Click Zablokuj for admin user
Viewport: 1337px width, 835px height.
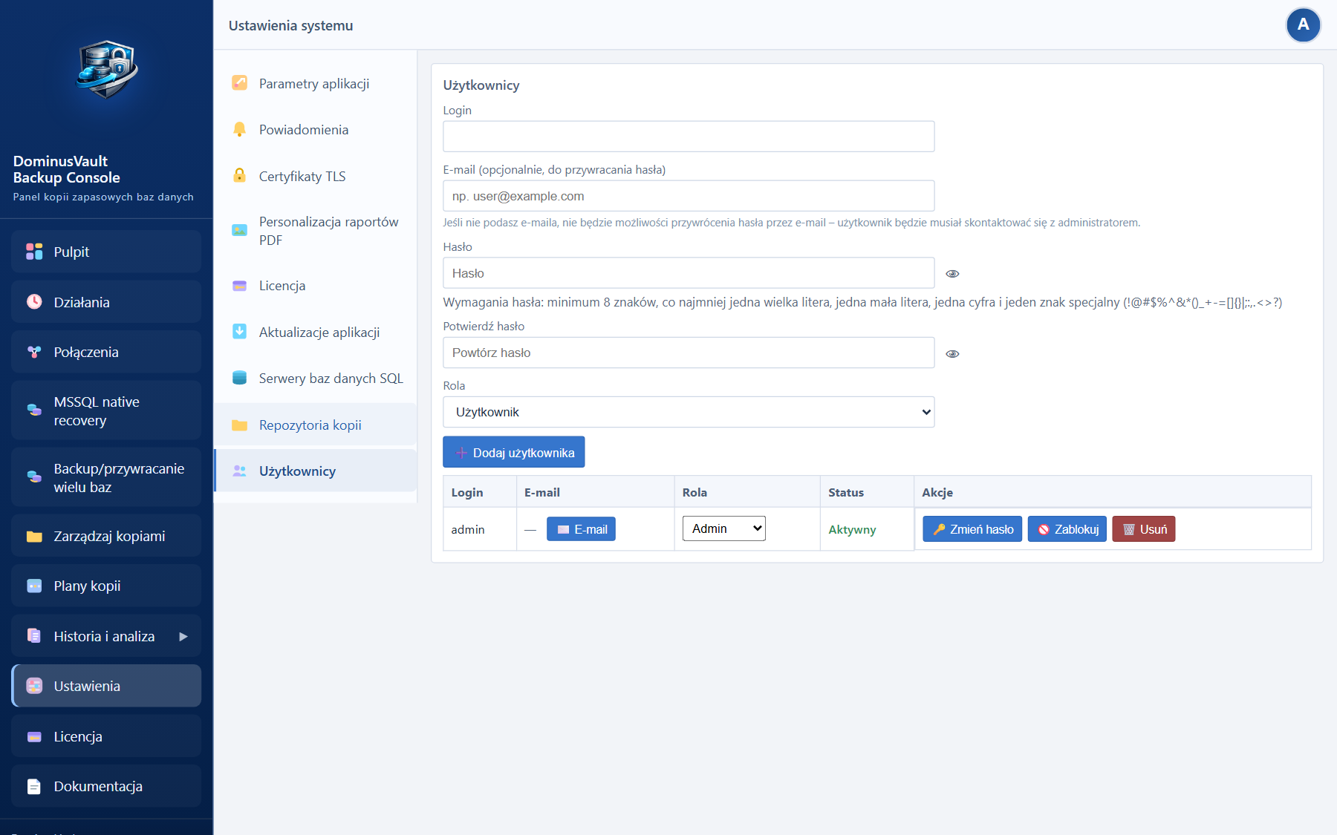coord(1067,529)
